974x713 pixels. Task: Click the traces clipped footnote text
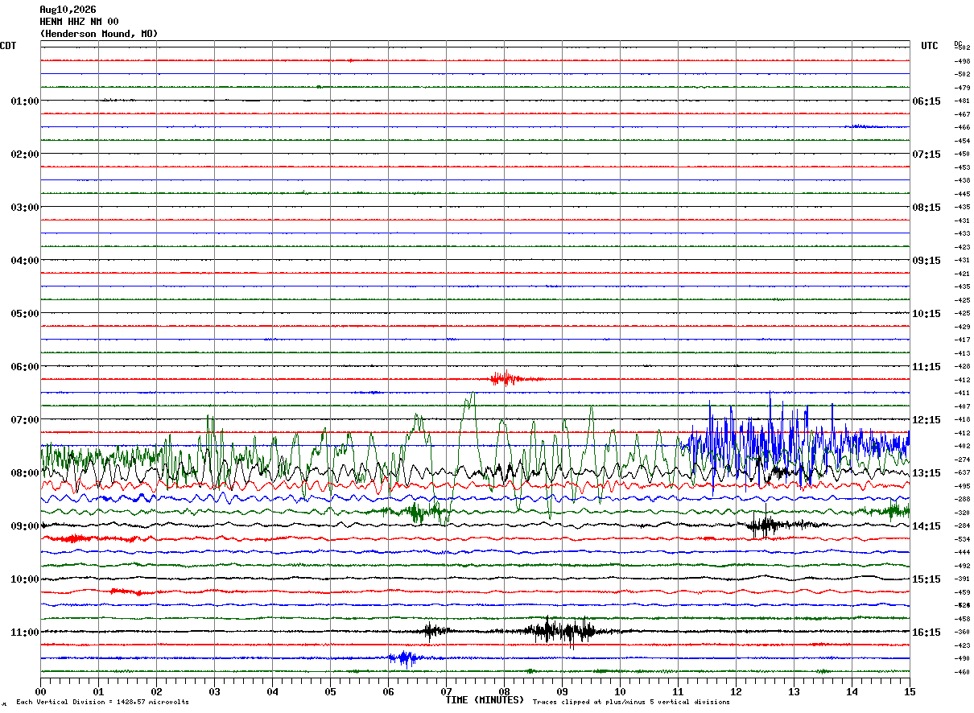(x=631, y=702)
